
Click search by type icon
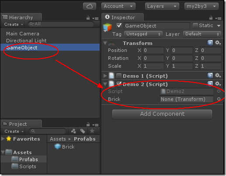click(73, 131)
